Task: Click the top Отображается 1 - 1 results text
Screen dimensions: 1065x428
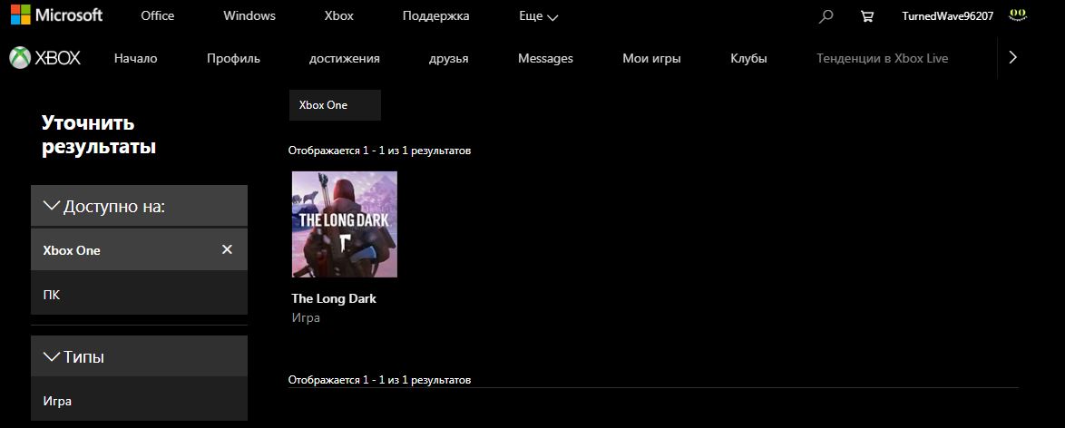Action: pos(379,151)
